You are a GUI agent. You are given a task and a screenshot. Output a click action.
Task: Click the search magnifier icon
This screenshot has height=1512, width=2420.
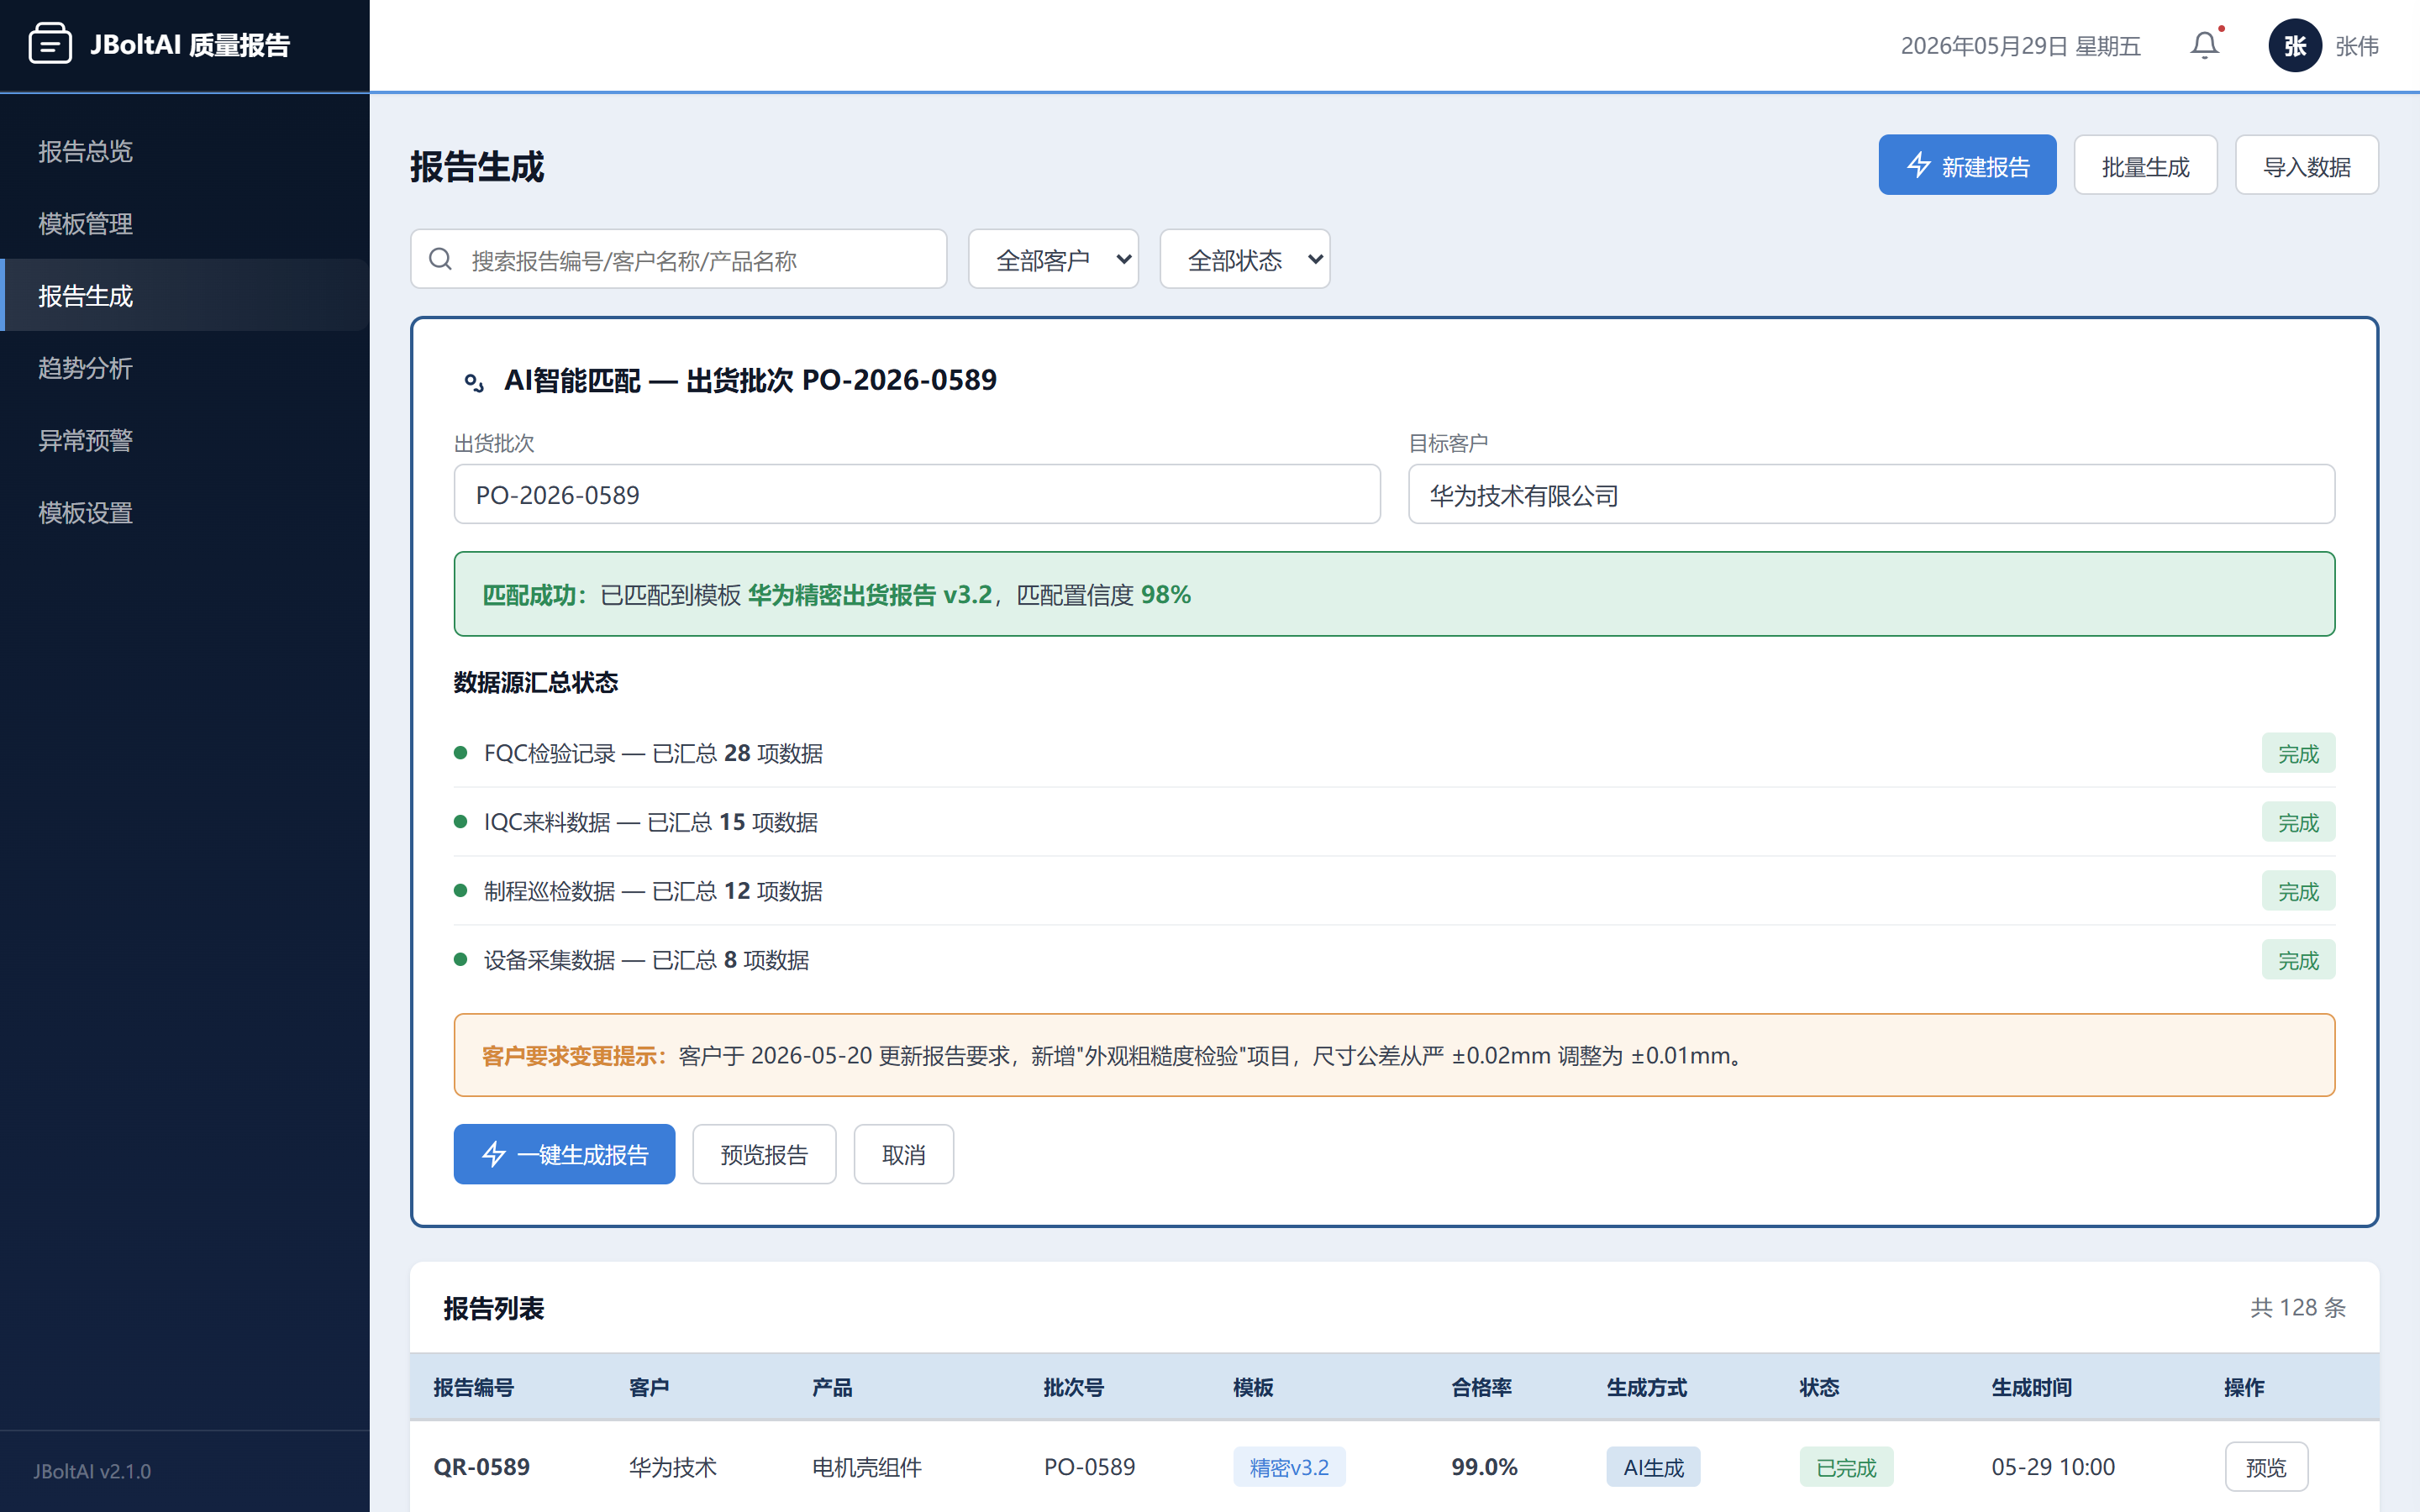(x=440, y=260)
